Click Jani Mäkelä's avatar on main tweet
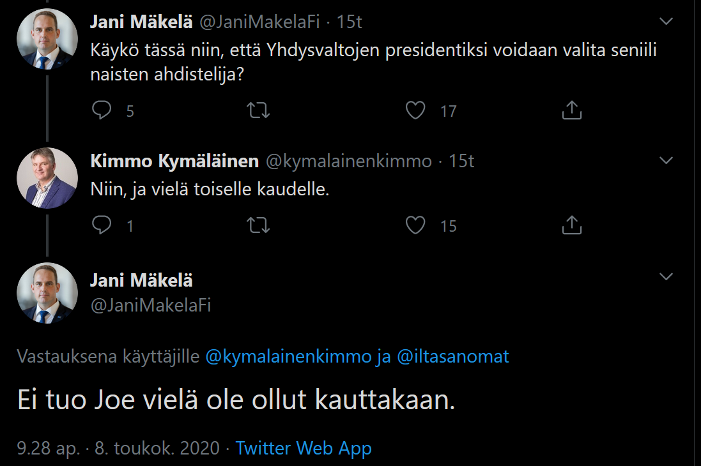Image resolution: width=701 pixels, height=466 pixels. [47, 293]
